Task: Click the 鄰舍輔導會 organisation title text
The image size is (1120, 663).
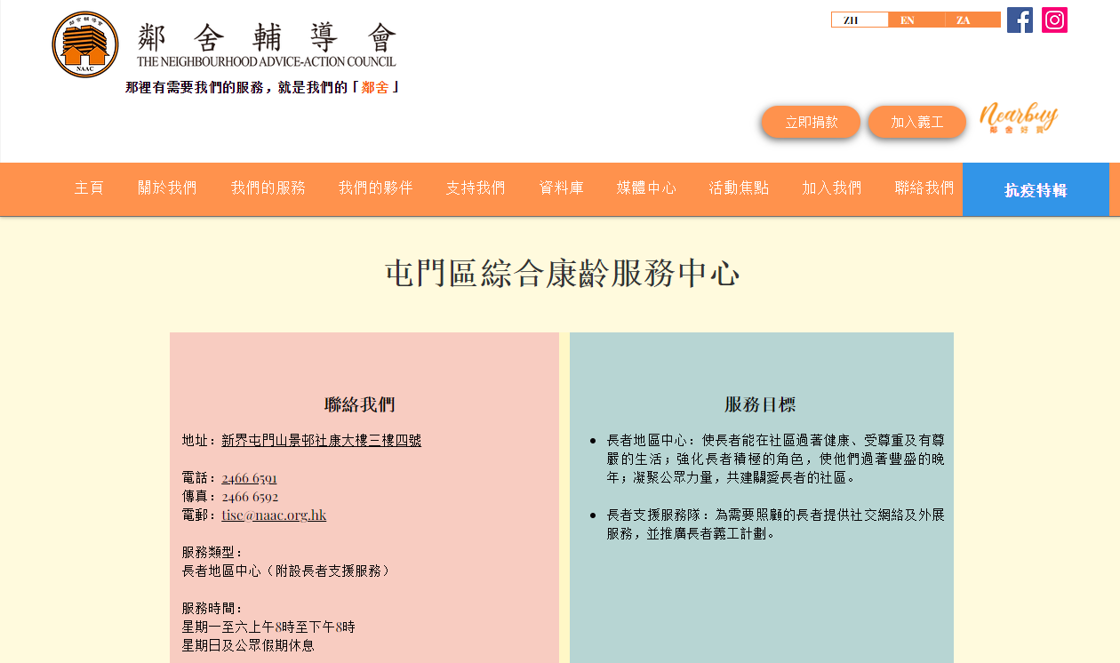Action: tap(266, 37)
